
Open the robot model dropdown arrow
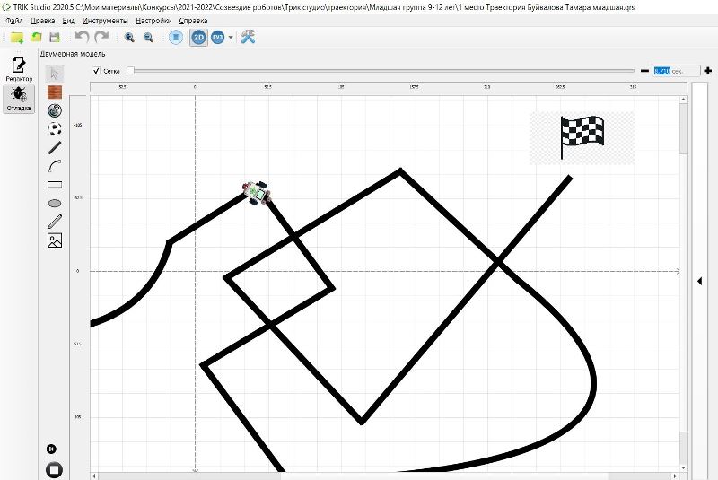(x=231, y=38)
